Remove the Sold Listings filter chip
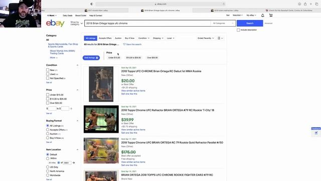The image size is (321, 181). coord(97,58)
